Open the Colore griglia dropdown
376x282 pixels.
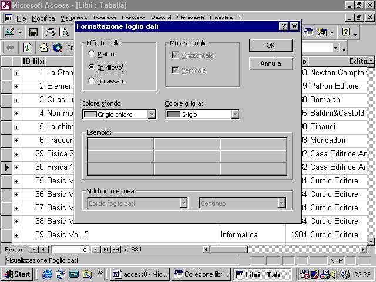click(x=235, y=115)
